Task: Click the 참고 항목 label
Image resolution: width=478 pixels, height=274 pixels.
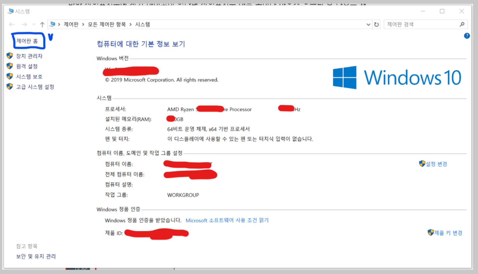Action: (27, 246)
